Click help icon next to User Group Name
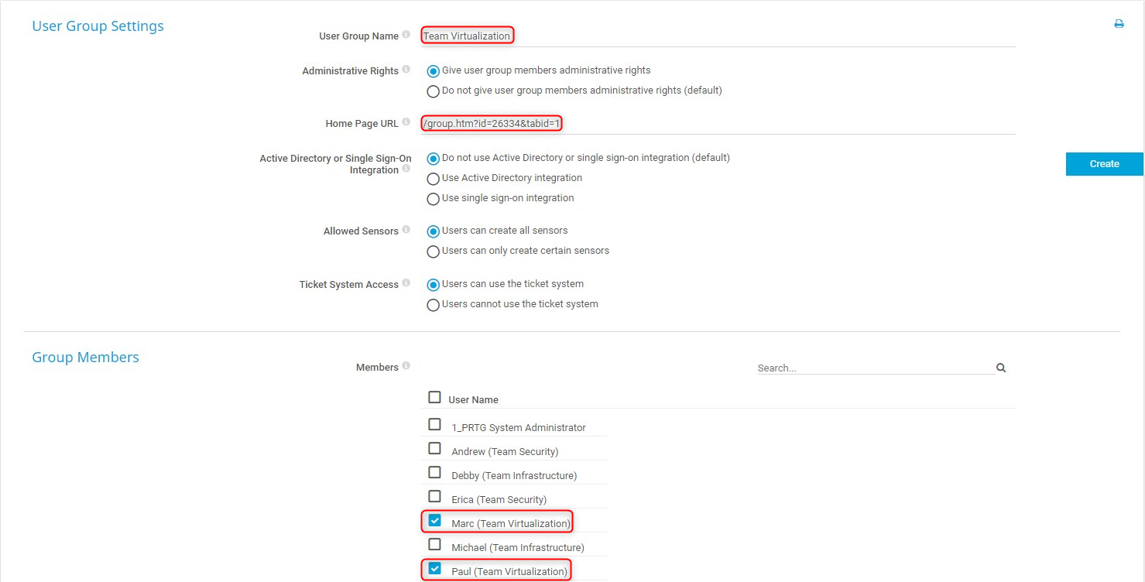1145x582 pixels. tap(406, 35)
